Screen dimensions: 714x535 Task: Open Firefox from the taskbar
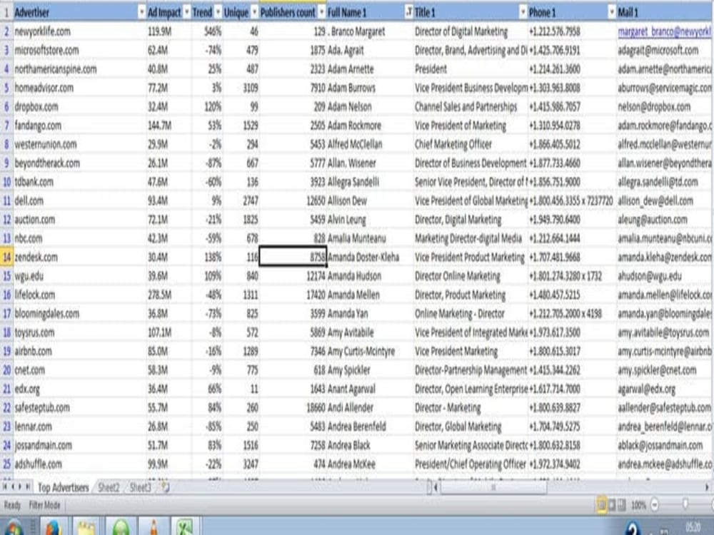[54, 527]
